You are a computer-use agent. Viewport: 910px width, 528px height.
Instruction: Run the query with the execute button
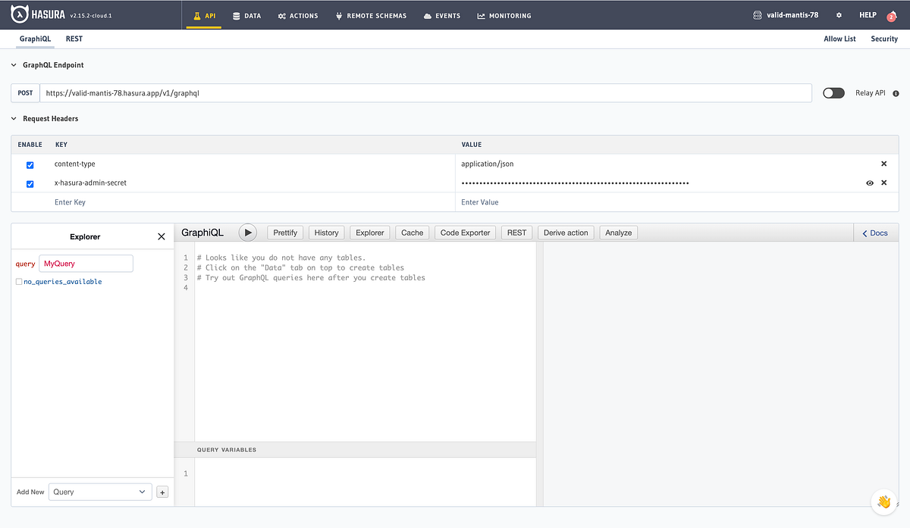[248, 233]
